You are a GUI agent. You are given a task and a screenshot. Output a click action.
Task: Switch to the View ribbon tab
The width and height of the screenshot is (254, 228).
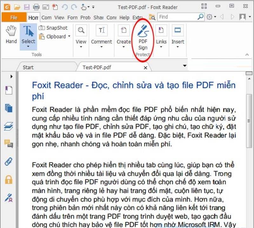coord(60,18)
